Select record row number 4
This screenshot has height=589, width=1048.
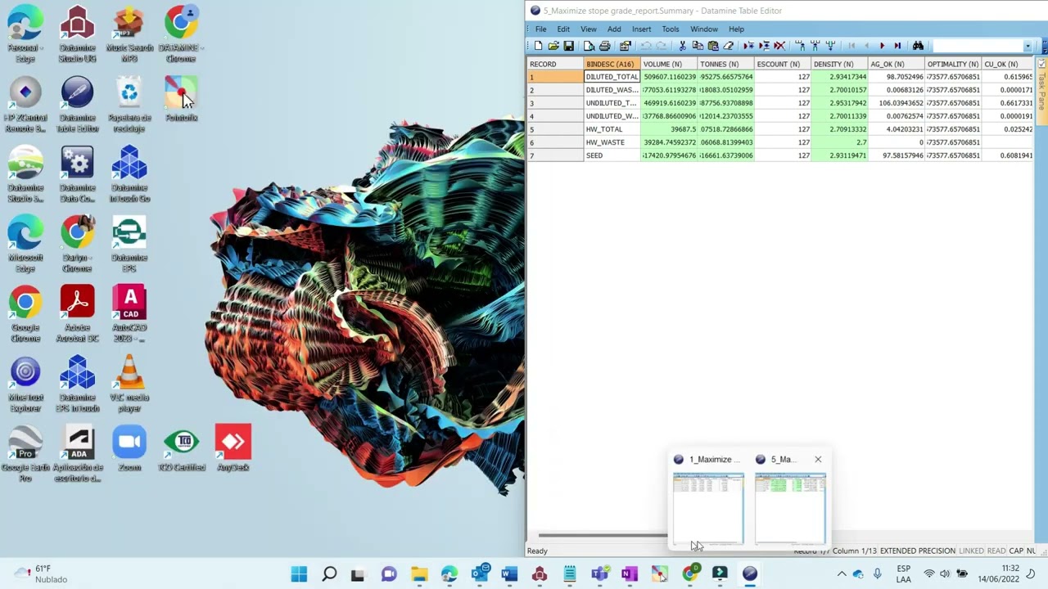pos(556,116)
